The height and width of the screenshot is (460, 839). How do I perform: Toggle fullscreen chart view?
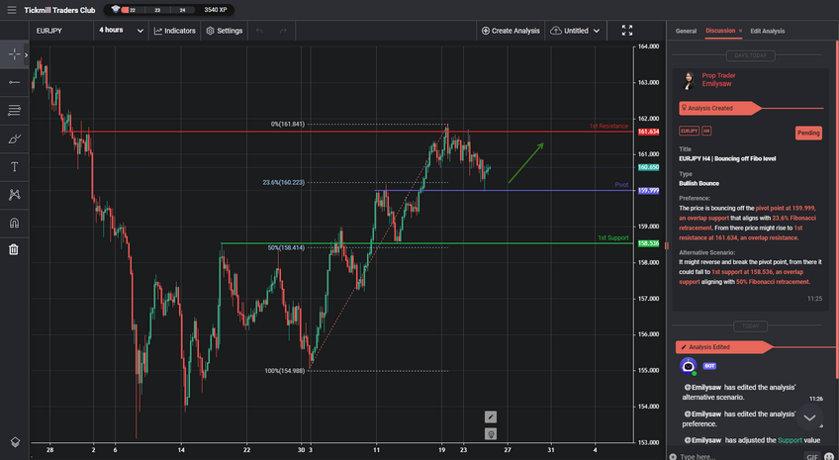tap(627, 31)
